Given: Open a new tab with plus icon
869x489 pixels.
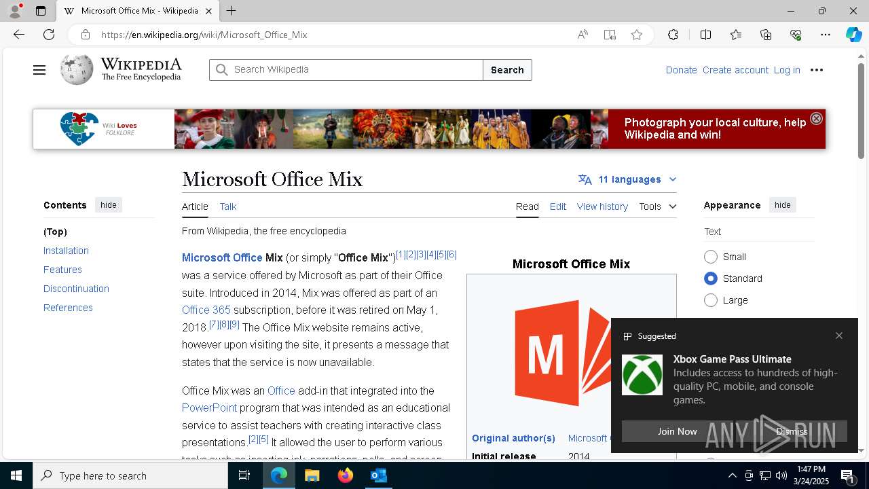Looking at the screenshot, I should [232, 11].
